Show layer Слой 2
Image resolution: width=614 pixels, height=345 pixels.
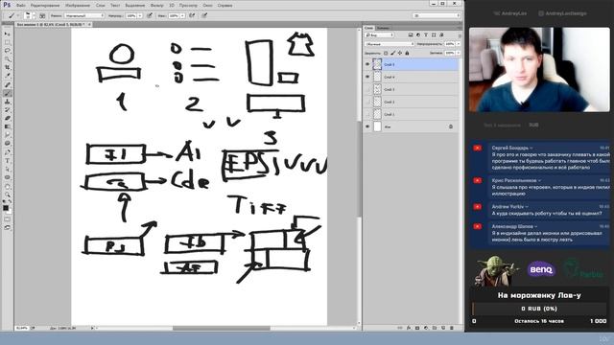coord(367,102)
